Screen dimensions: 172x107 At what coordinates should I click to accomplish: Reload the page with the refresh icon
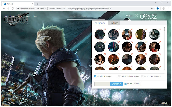pos(13,9)
